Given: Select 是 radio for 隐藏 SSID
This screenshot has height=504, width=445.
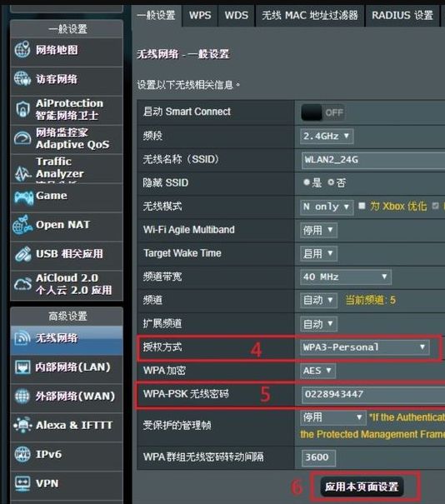Looking at the screenshot, I should (x=306, y=182).
